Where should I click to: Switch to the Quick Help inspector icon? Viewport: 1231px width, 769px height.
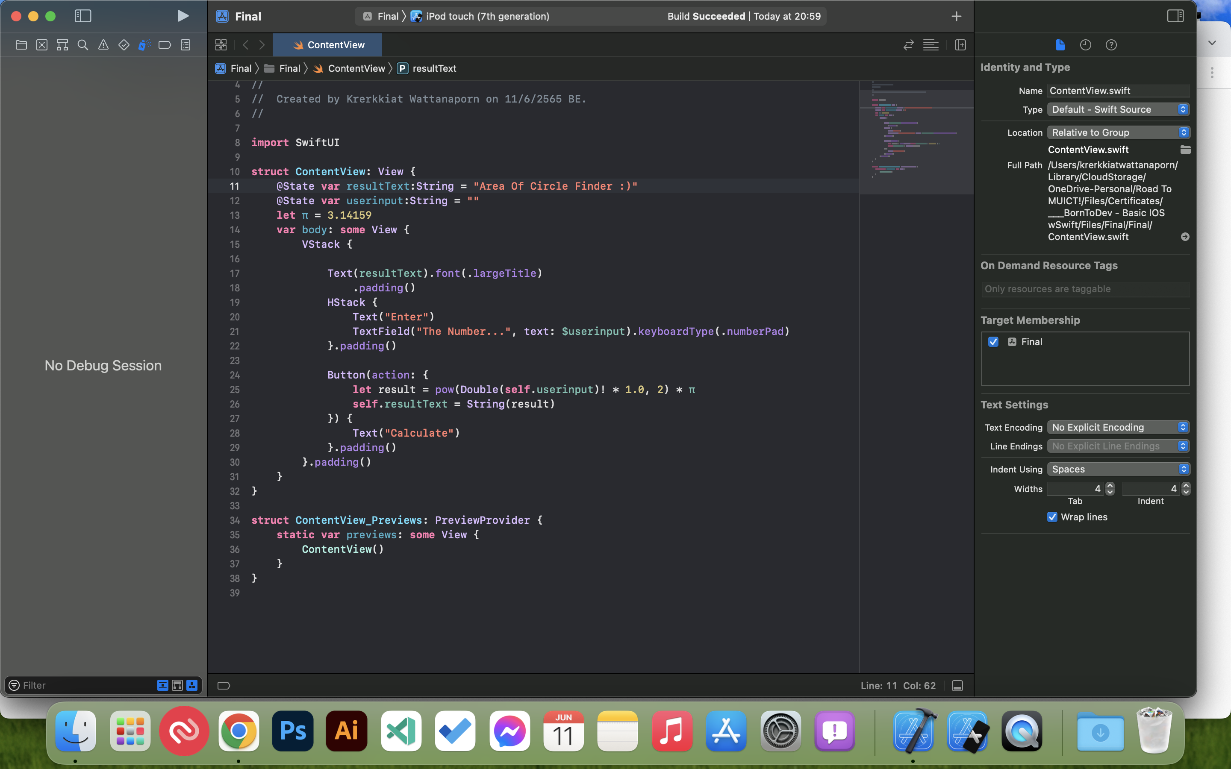point(1111,45)
